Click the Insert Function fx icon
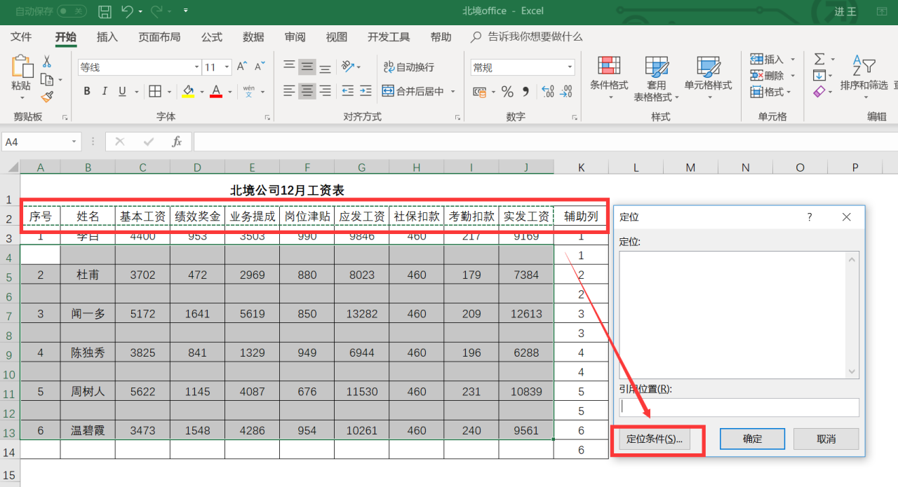This screenshot has height=487, width=898. tap(177, 142)
